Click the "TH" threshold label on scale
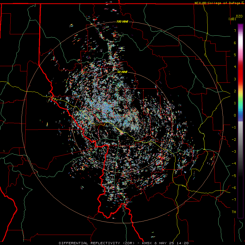 [x=234, y=212]
